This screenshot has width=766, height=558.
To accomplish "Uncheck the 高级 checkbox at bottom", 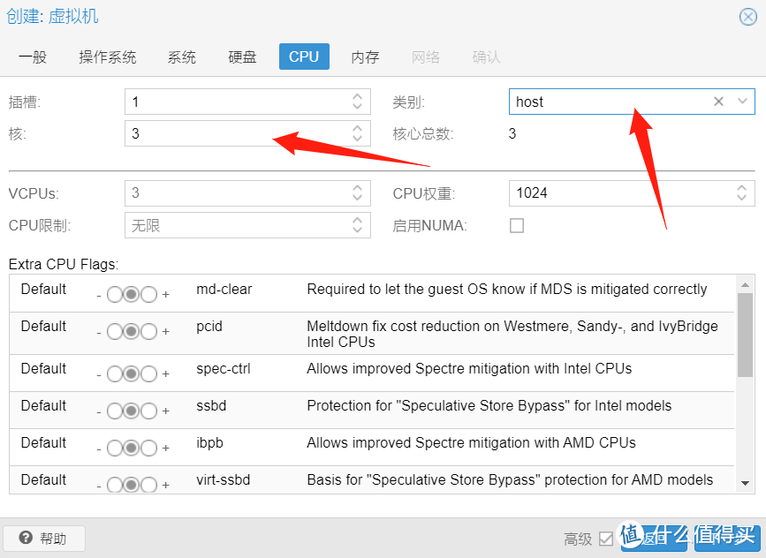I will (x=606, y=538).
